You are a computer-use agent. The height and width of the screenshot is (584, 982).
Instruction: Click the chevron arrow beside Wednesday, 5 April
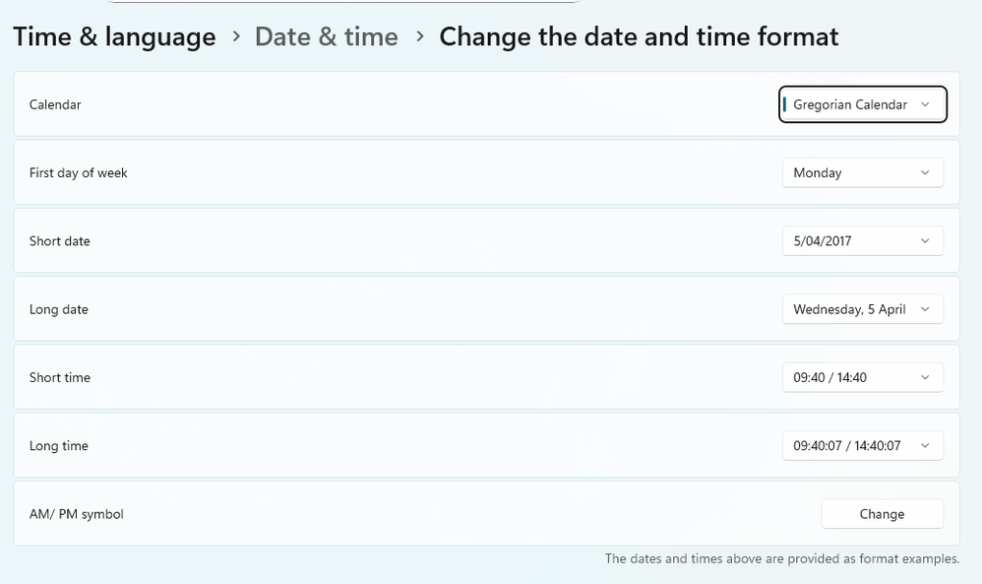[925, 309]
